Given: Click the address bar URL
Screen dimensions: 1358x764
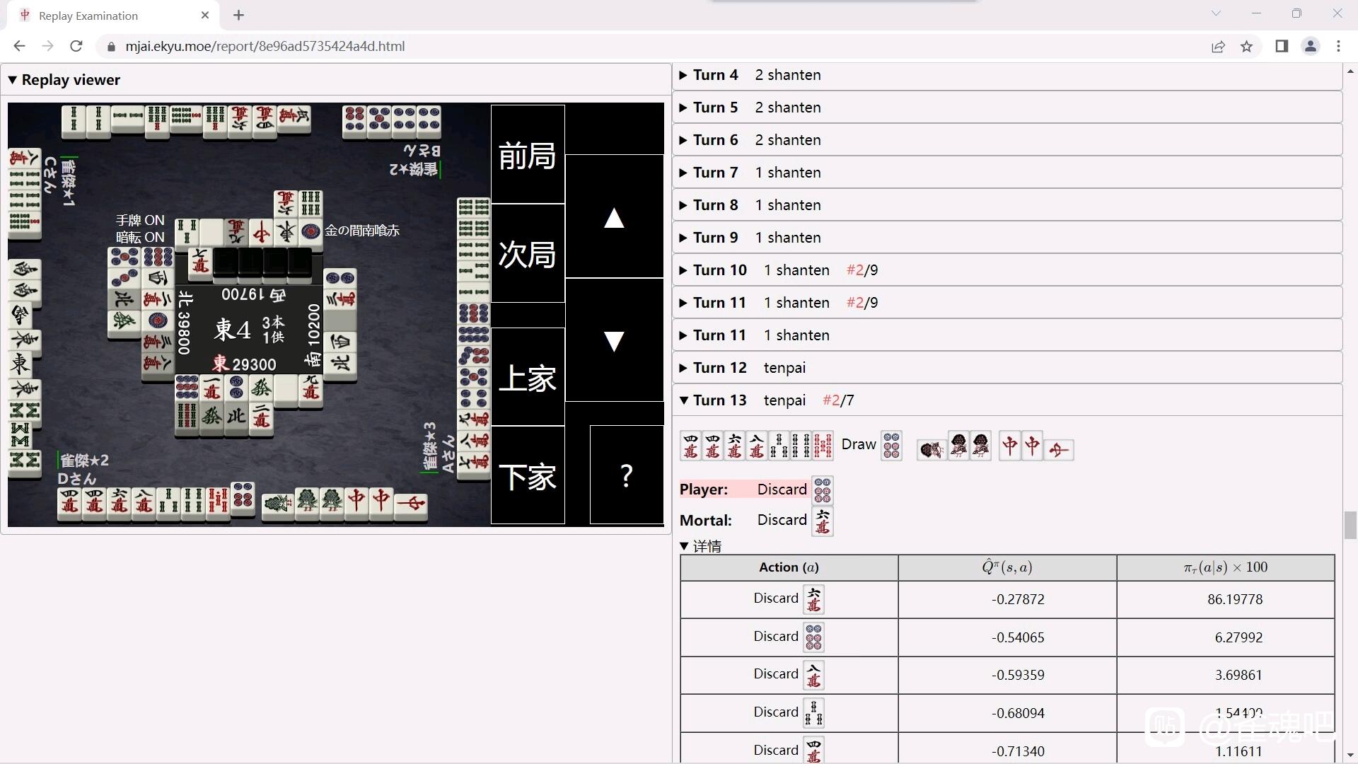Looking at the screenshot, I should coord(265,46).
